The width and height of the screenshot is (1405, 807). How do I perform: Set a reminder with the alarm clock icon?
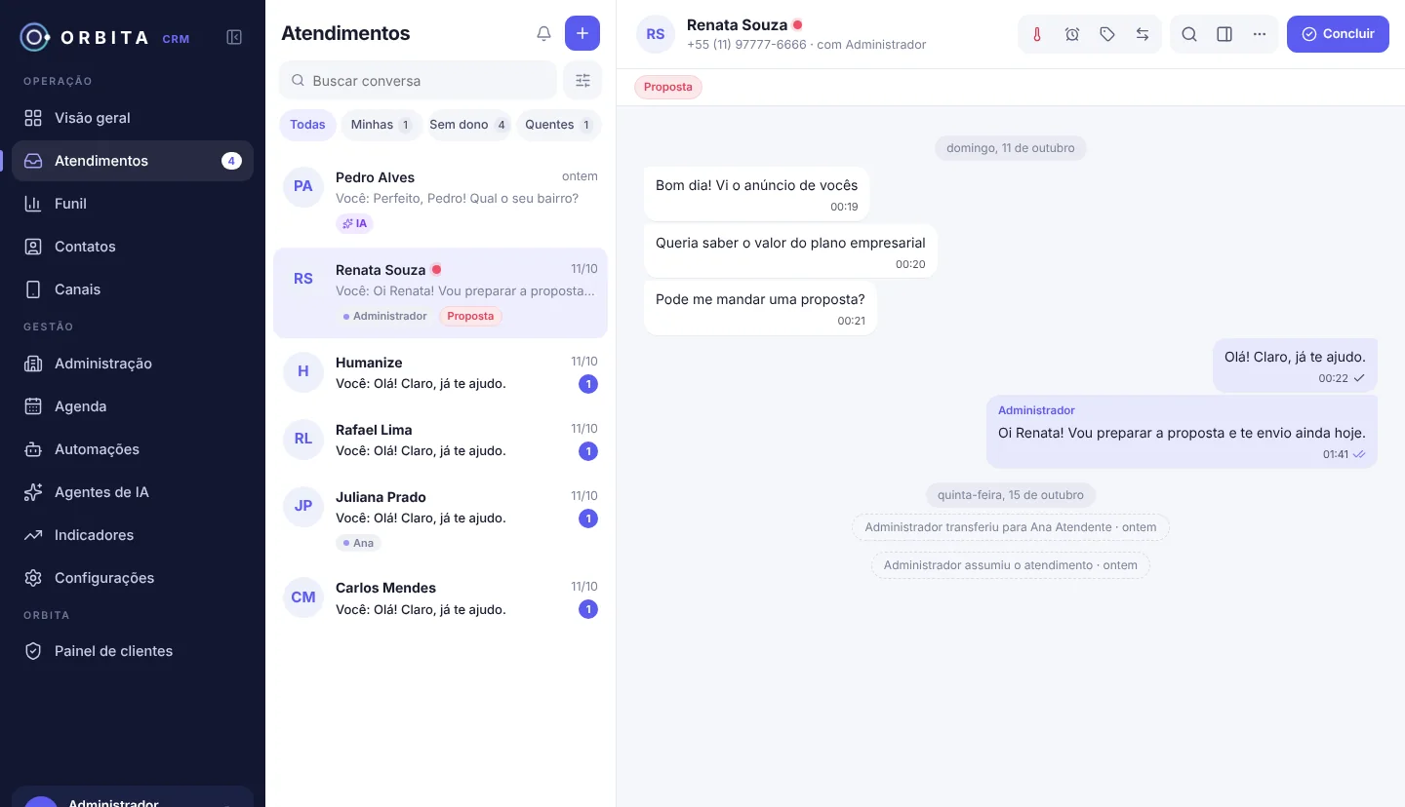[1072, 34]
